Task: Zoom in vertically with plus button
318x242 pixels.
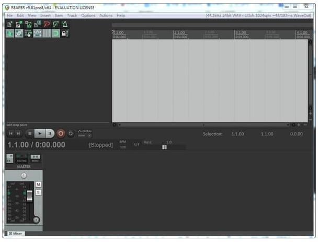Action: tap(310, 113)
